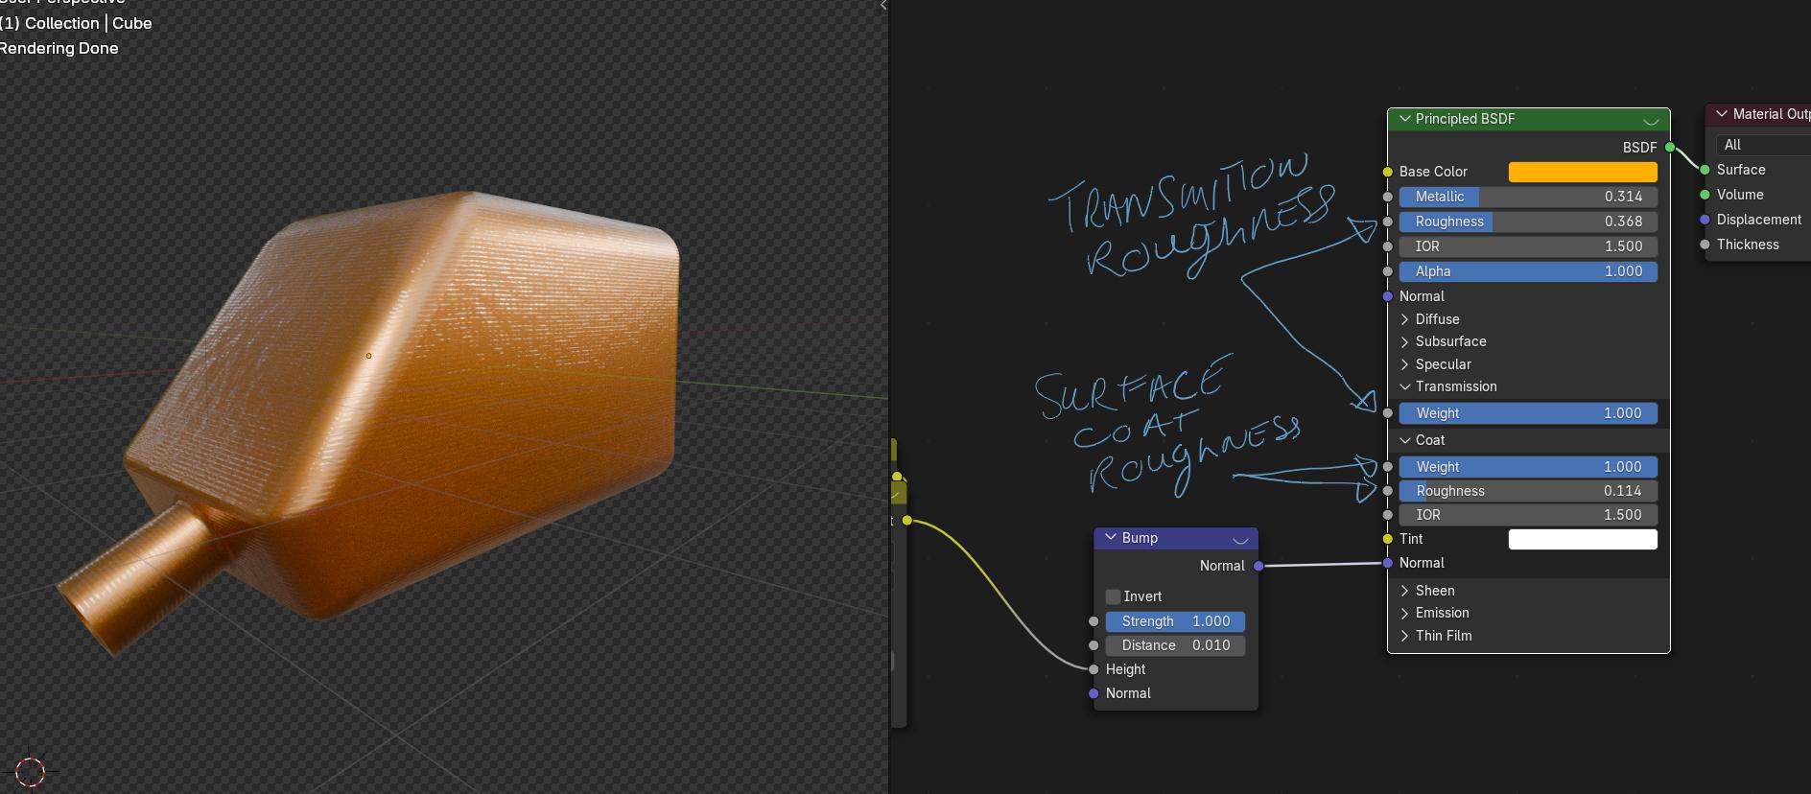Image resolution: width=1811 pixels, height=794 pixels.
Task: Click the Bump node Height input socket
Action: (1094, 669)
